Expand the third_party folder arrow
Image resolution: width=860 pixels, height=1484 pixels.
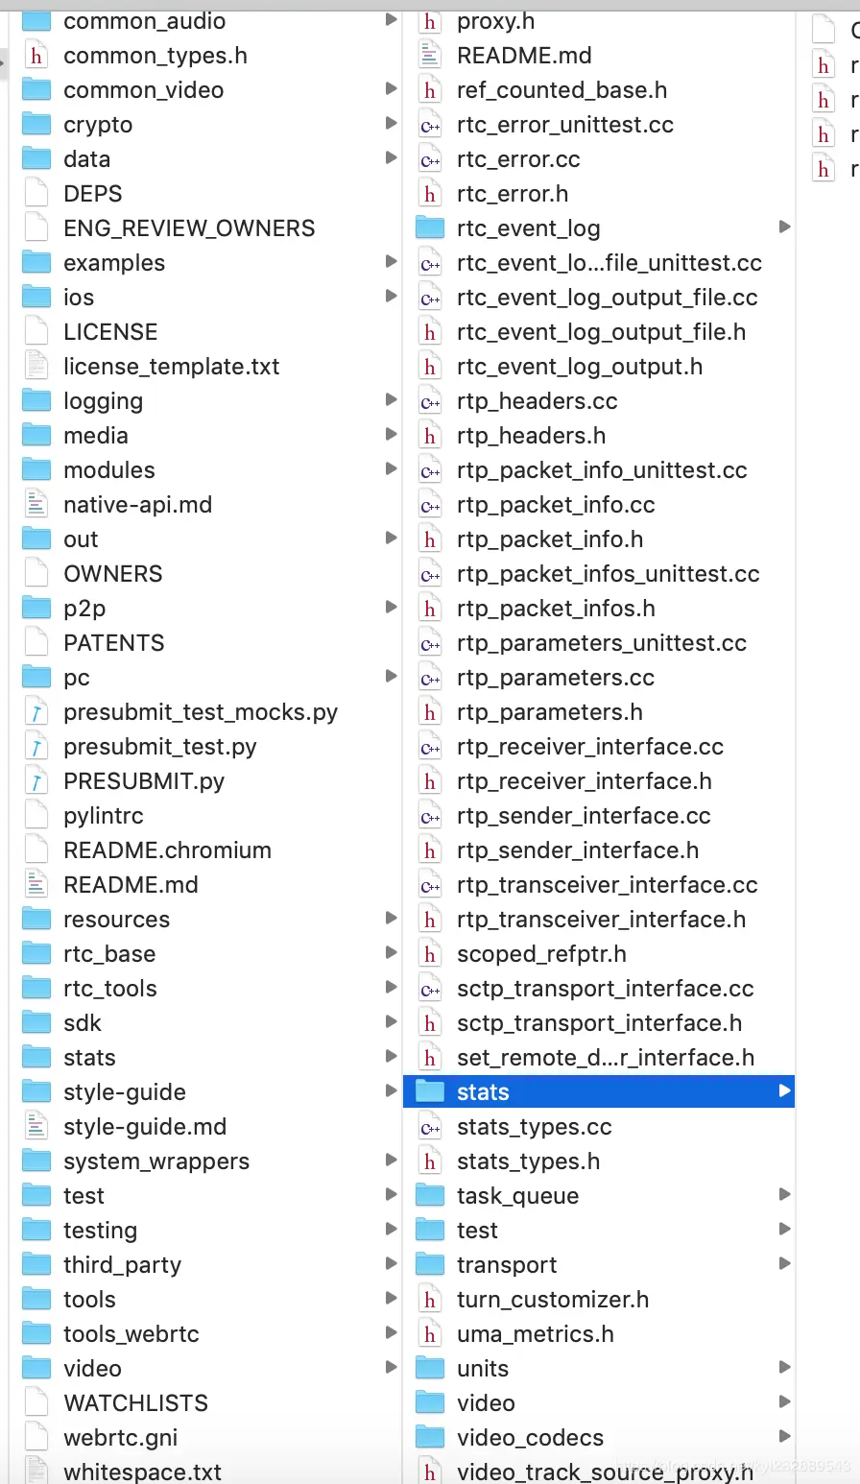(x=391, y=1264)
